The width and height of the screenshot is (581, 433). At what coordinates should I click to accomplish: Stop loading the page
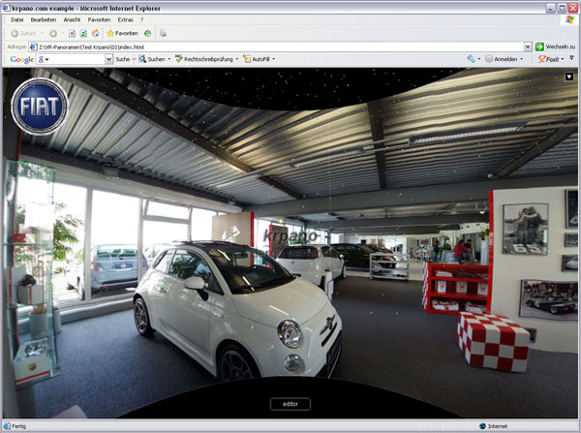tap(72, 33)
